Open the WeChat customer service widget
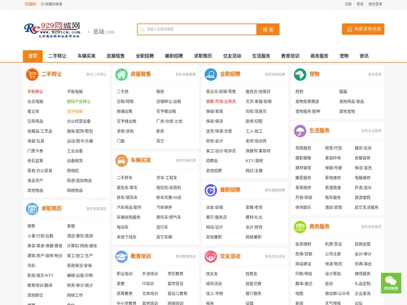The width and height of the screenshot is (407, 305). tap(391, 283)
